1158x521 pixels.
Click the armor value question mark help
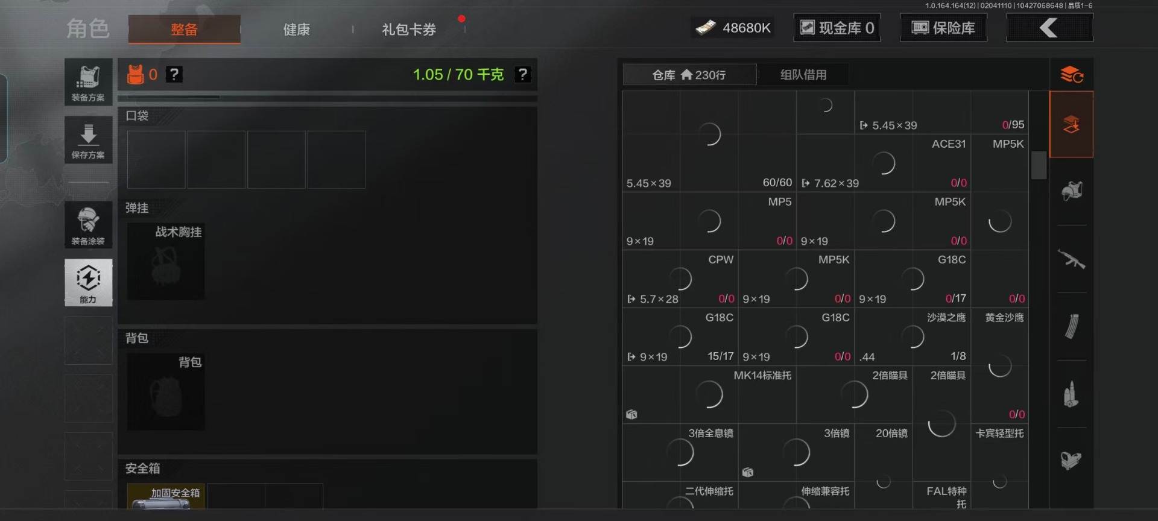click(x=174, y=74)
